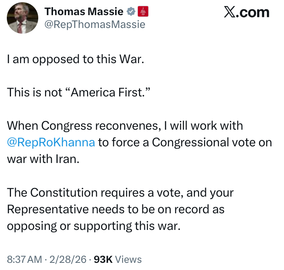Click the "When Congress reconvenes" text line

pyautogui.click(x=125, y=126)
